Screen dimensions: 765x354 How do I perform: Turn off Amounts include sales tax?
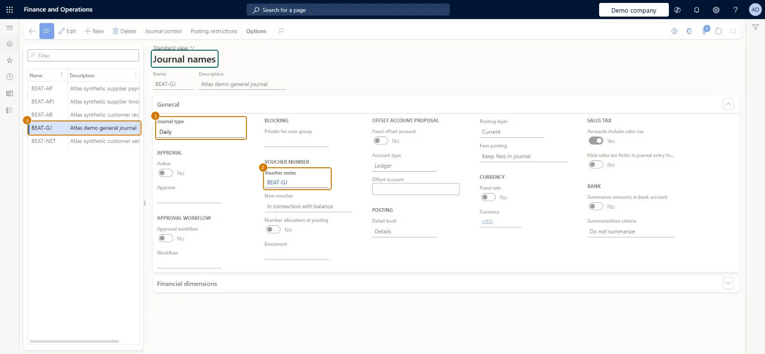tap(596, 141)
